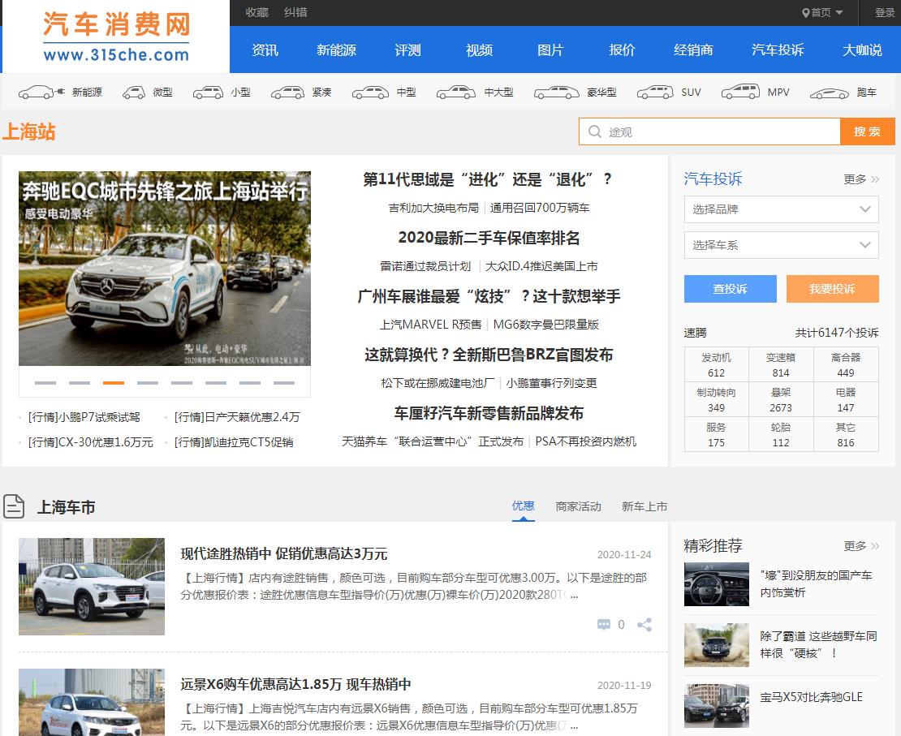Open recommendation 除了霸道 这些越野车同样很“硬核”！

pos(819,644)
